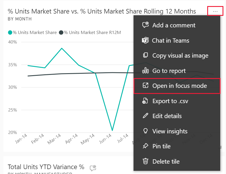Click the Delete tile trash can icon

145,162
